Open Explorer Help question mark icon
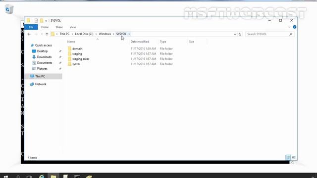 click(295, 27)
